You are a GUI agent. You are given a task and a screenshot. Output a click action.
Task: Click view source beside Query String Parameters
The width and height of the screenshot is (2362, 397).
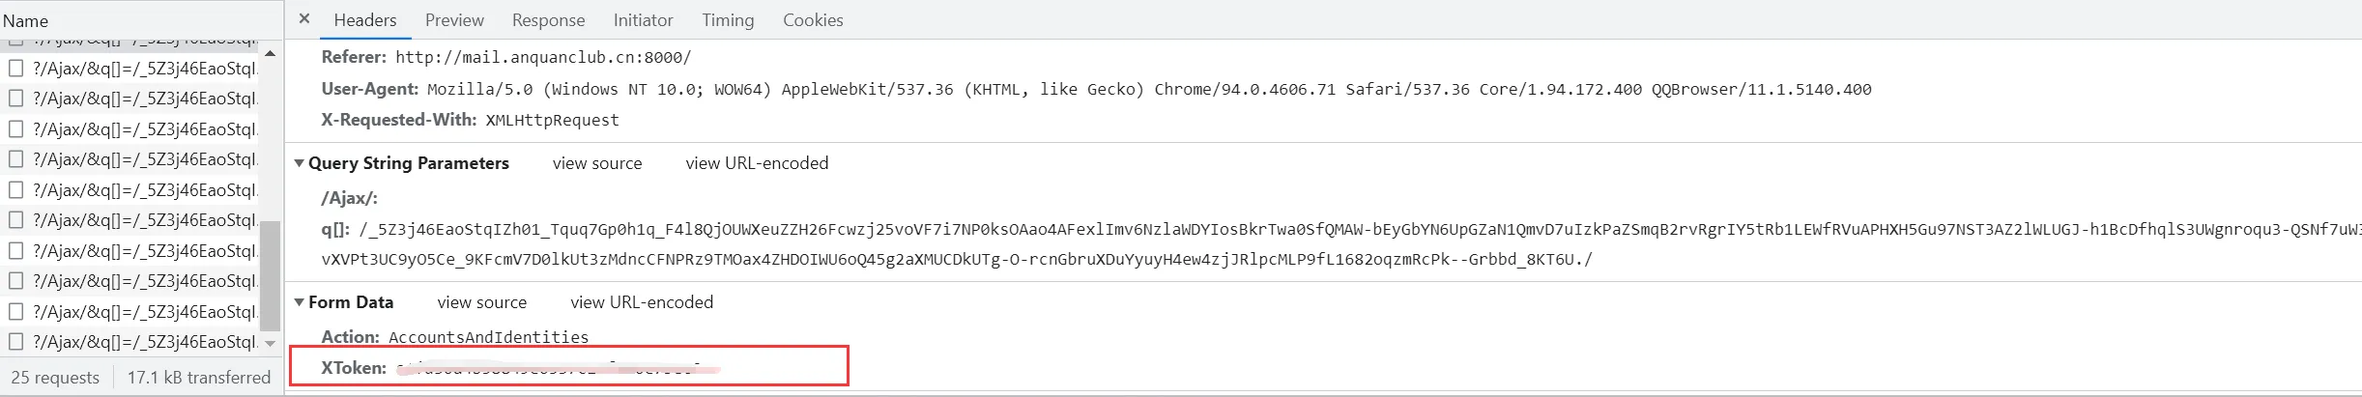click(x=597, y=163)
